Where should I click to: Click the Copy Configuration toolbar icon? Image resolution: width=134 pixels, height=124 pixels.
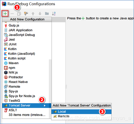pyautogui.click(x=19, y=14)
